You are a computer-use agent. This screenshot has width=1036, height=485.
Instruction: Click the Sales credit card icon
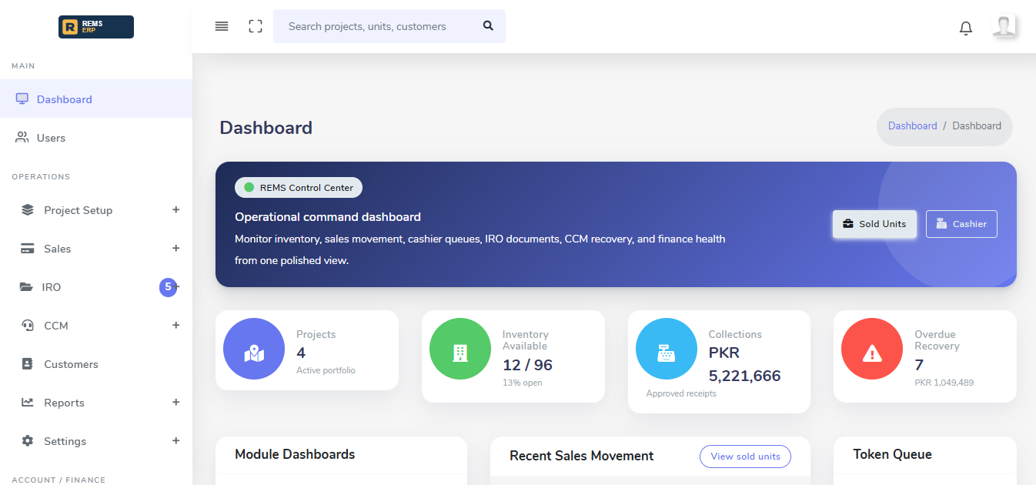tap(28, 249)
